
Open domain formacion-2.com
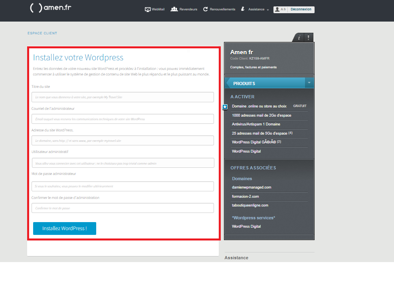[x=245, y=197]
